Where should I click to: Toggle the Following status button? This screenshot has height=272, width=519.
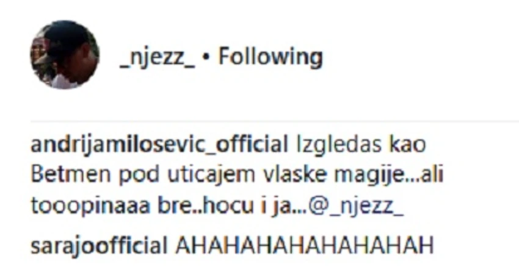[x=270, y=57]
